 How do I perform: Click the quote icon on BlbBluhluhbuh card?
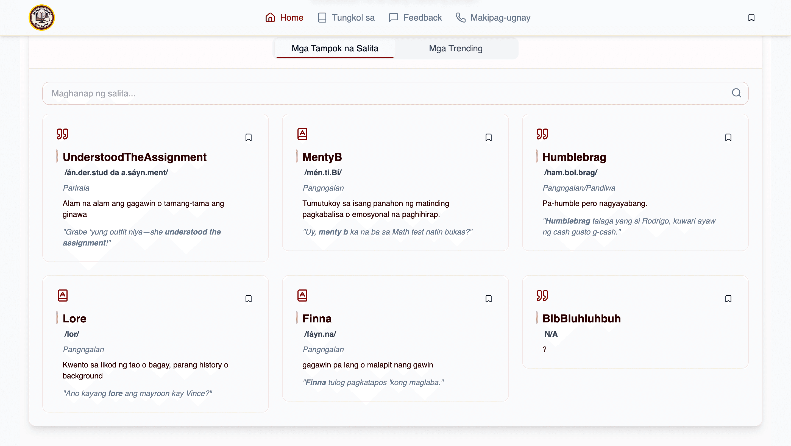click(x=542, y=296)
